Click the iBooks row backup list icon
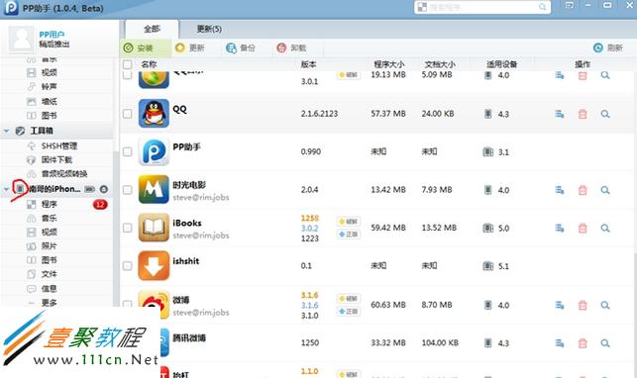The width and height of the screenshot is (637, 378). 560,229
